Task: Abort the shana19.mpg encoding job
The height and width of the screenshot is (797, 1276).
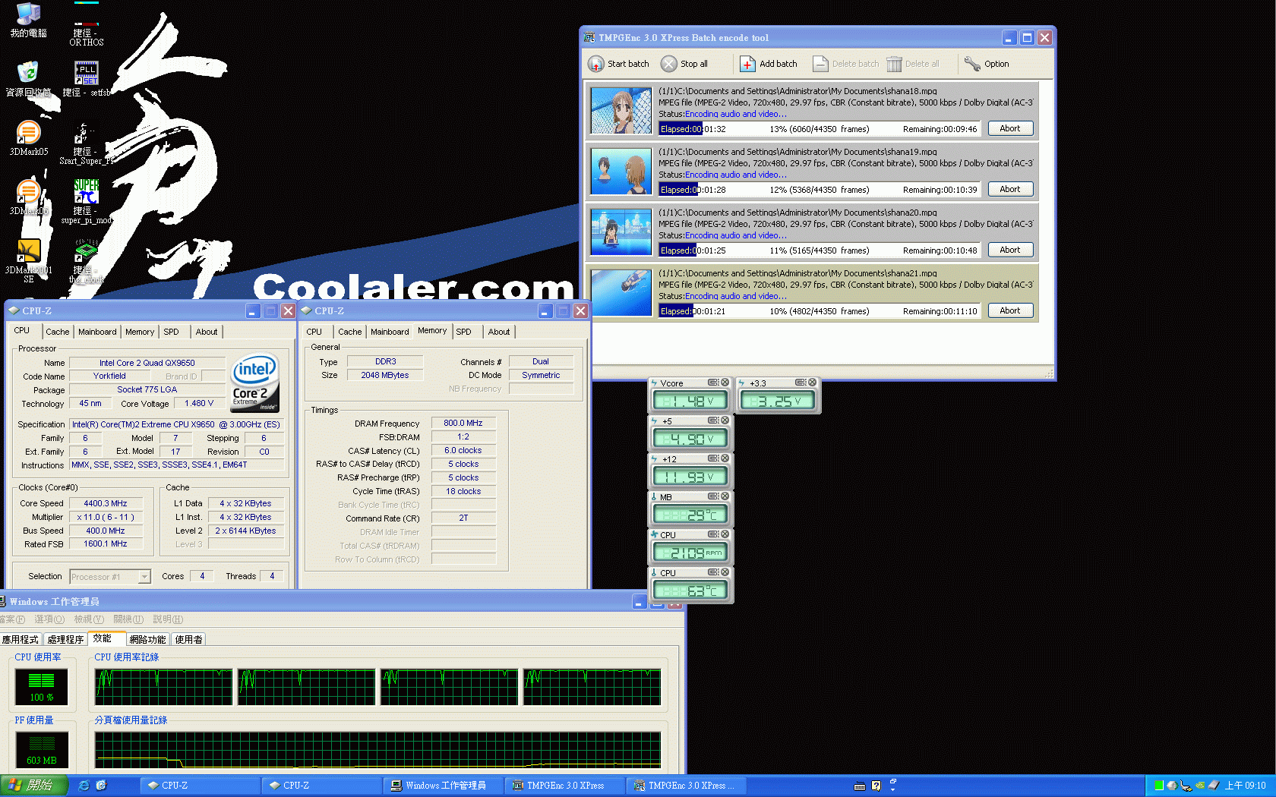Action: (1010, 189)
